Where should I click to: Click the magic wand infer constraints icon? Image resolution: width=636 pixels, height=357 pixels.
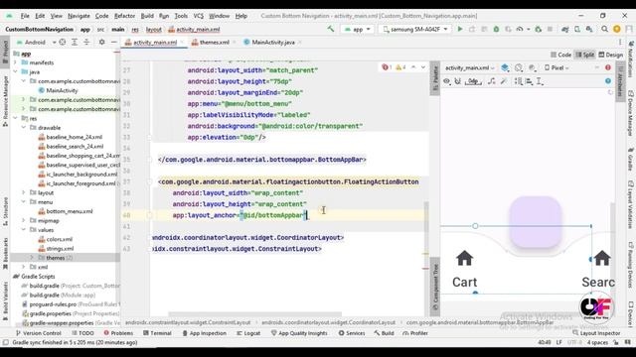pyautogui.click(x=504, y=81)
